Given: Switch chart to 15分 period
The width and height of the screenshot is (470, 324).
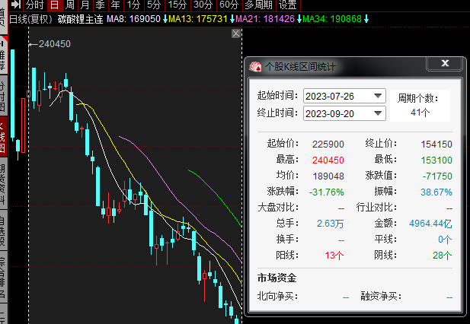Looking at the screenshot, I should point(177,5).
